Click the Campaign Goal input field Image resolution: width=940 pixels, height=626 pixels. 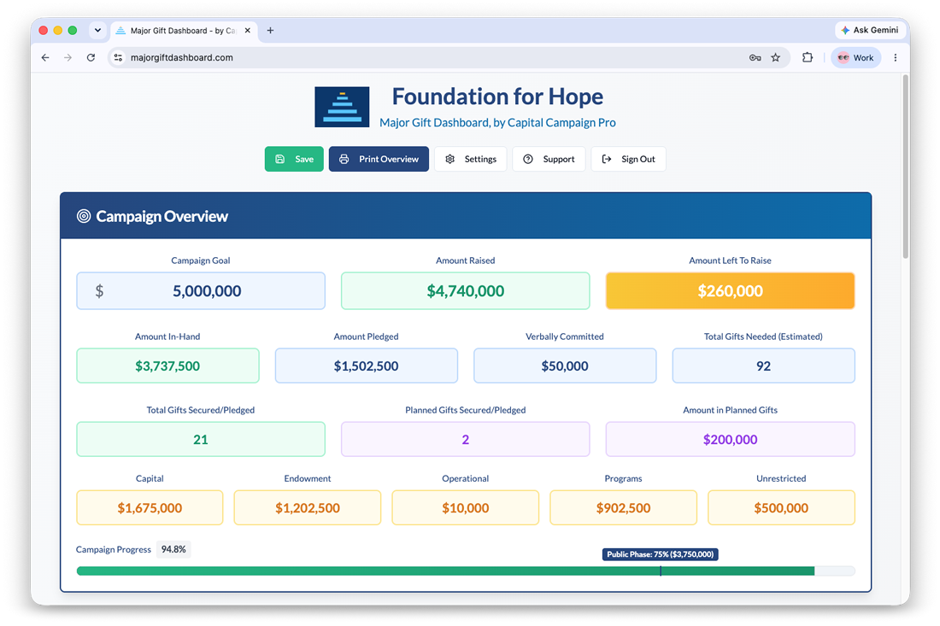coord(201,290)
